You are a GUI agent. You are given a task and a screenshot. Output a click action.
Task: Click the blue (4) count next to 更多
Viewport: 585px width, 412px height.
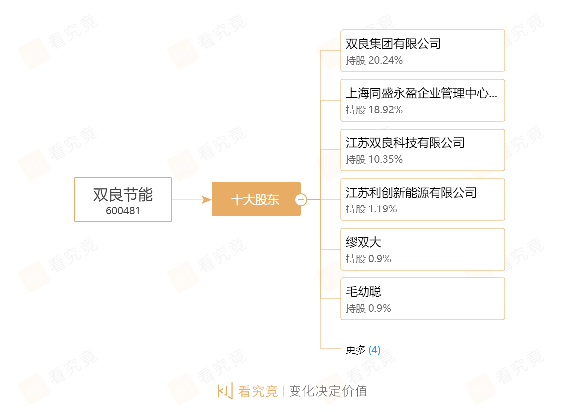click(x=374, y=350)
